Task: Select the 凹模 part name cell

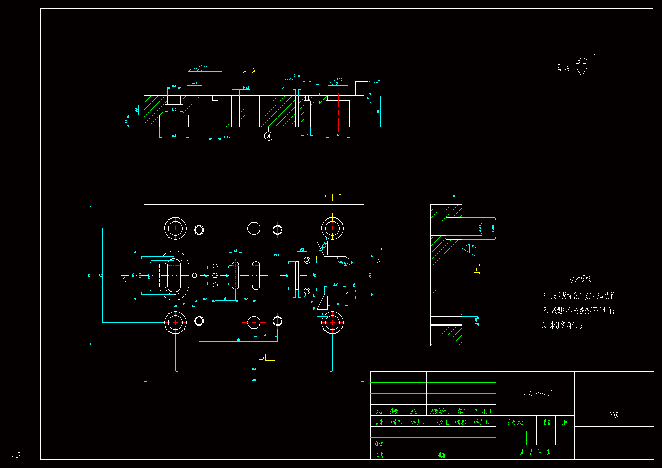Action: pos(614,414)
